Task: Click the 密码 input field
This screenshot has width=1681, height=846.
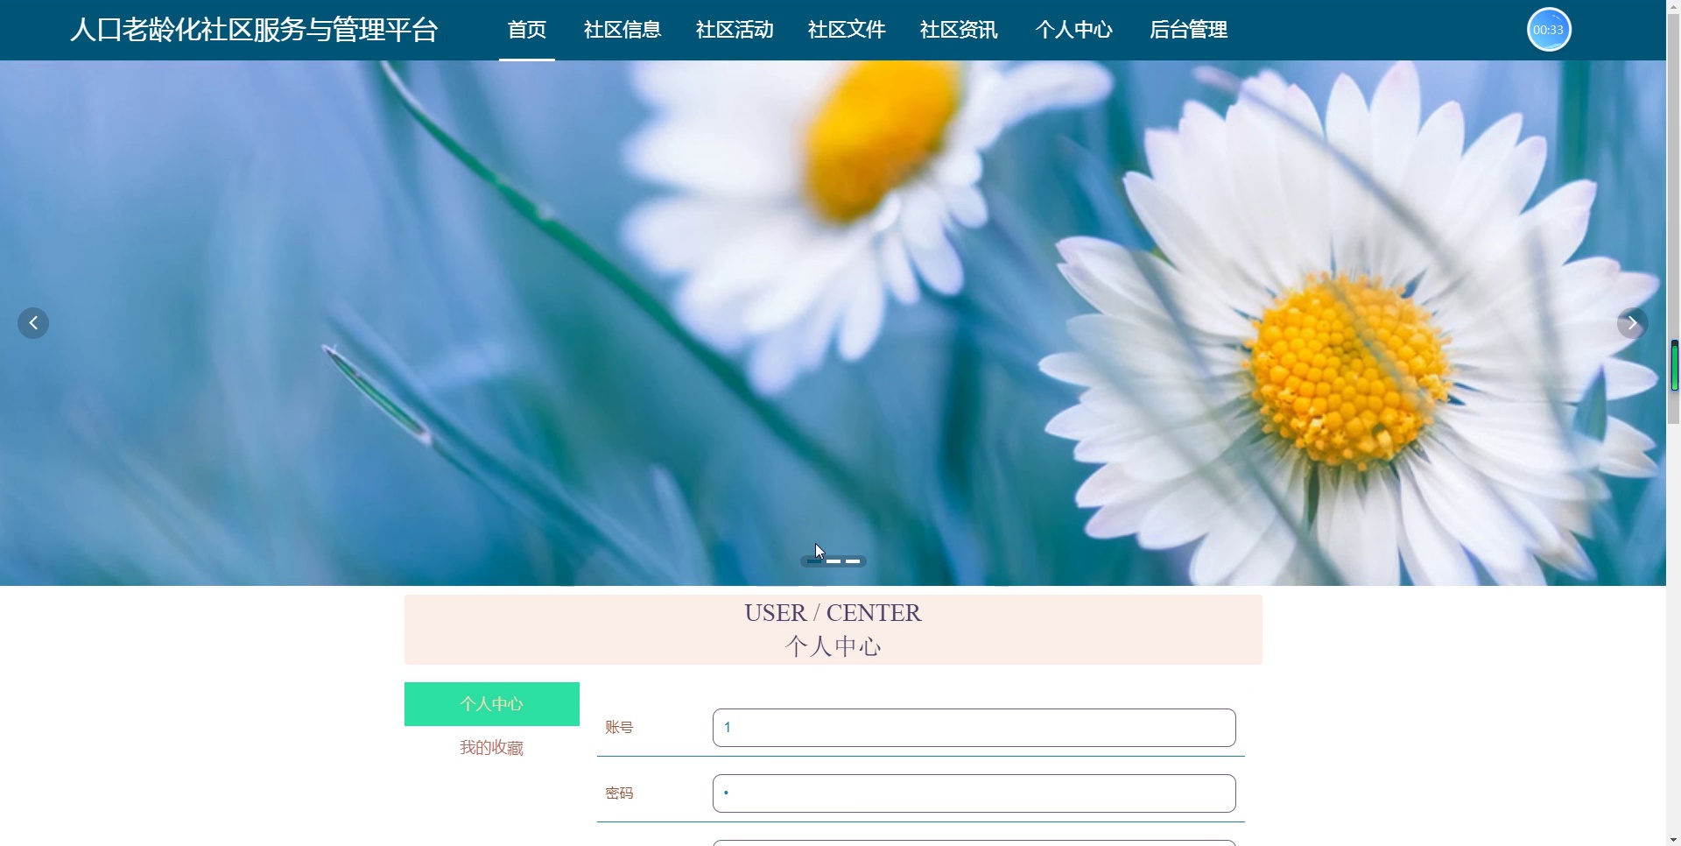Action: click(x=974, y=793)
